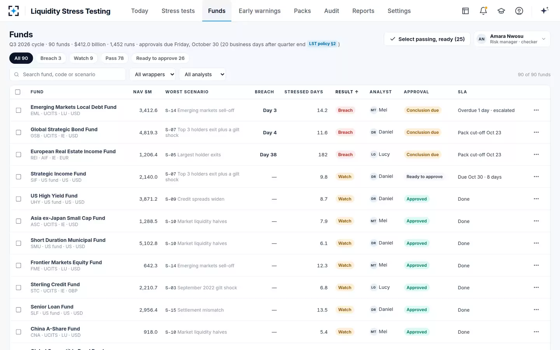The width and height of the screenshot is (560, 350).
Task: Tick the US High Yield Fund checkbox
Action: pyautogui.click(x=18, y=199)
